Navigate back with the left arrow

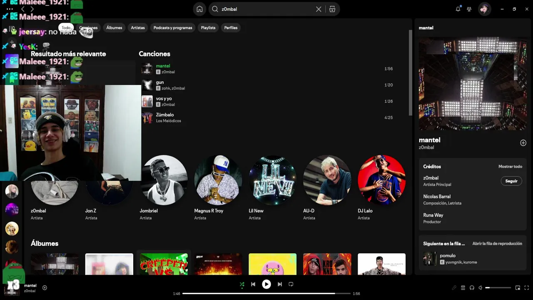click(x=23, y=9)
